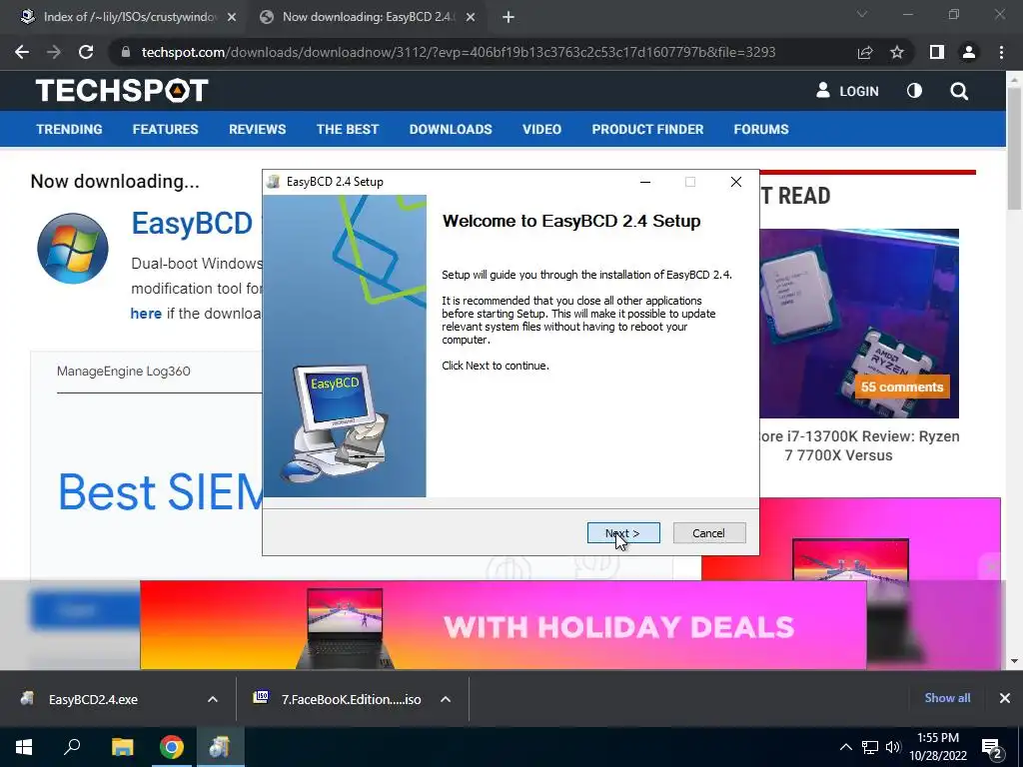Reload the TechSpot page

tap(86, 52)
